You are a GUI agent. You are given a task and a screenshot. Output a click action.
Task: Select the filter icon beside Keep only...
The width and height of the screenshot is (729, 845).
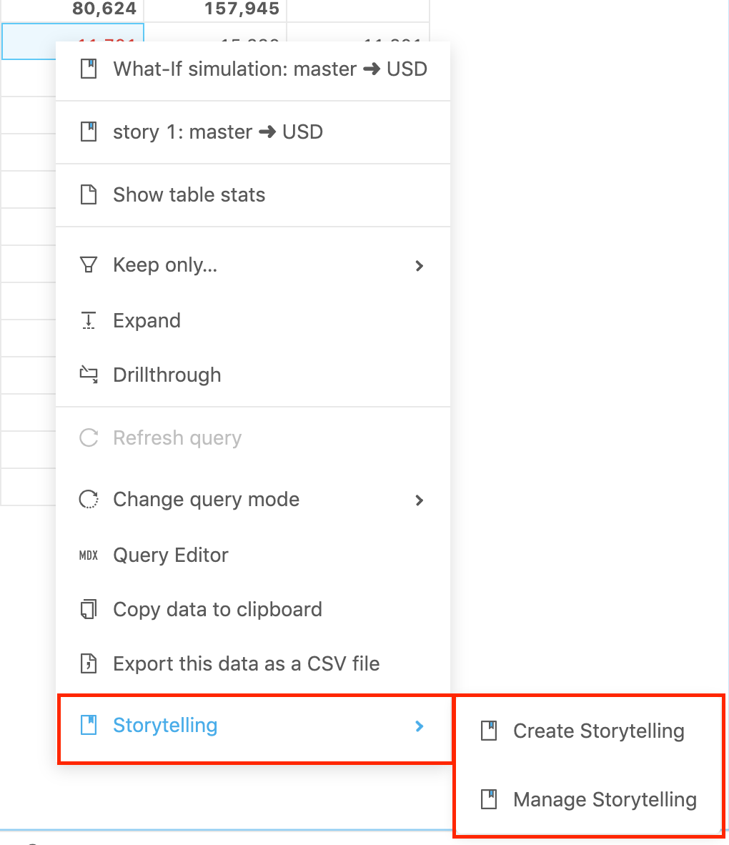pos(89,265)
